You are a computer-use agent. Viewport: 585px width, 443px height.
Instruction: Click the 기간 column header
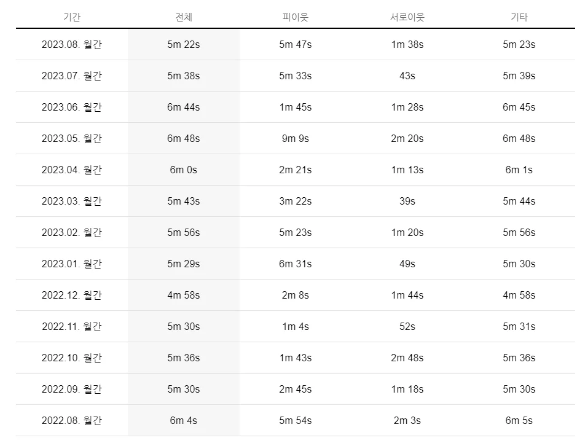pos(72,17)
